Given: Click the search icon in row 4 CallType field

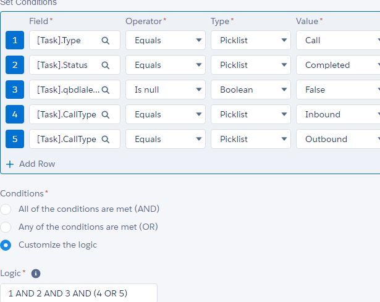Looking at the screenshot, I should click(x=106, y=115).
